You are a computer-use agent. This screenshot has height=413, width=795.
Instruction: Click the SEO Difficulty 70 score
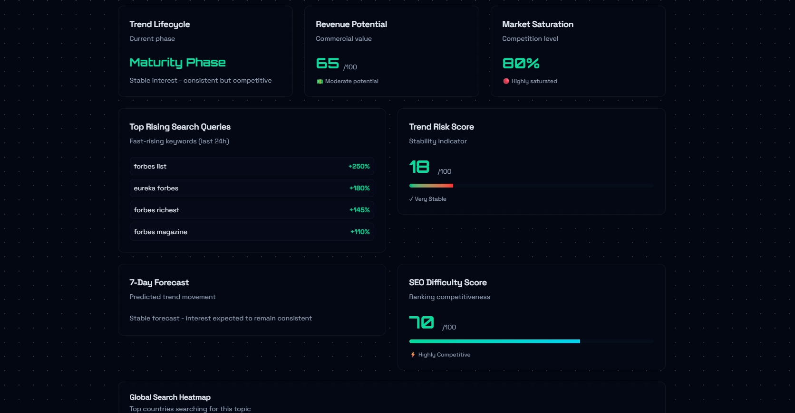coord(421,322)
